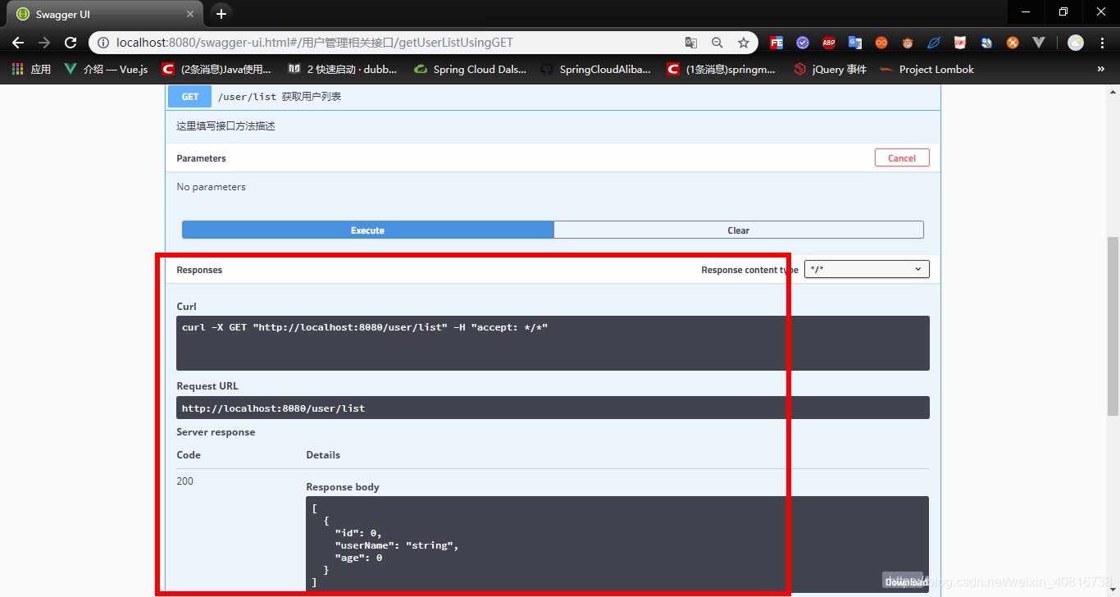View site information icon in address bar
This screenshot has width=1120, height=597.
103,43
